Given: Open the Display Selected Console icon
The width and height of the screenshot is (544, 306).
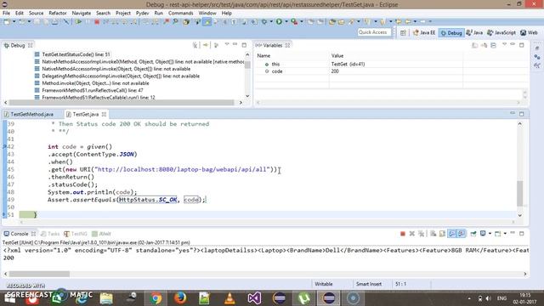Looking at the screenshot, I should (483, 234).
